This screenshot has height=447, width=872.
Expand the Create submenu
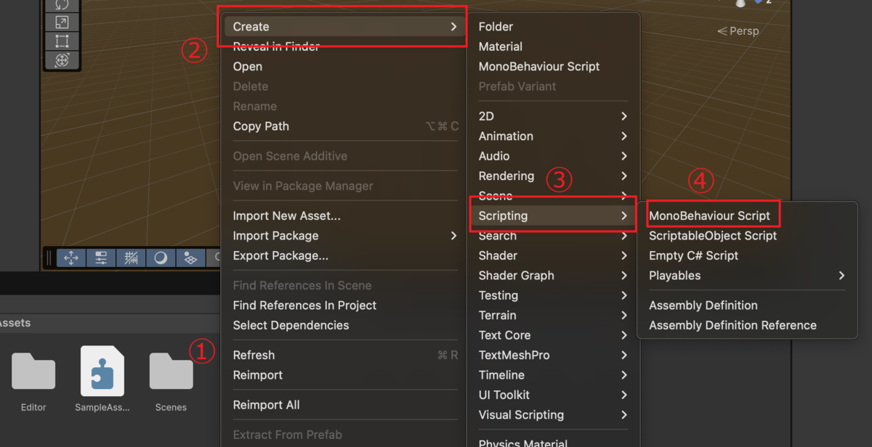click(x=344, y=27)
